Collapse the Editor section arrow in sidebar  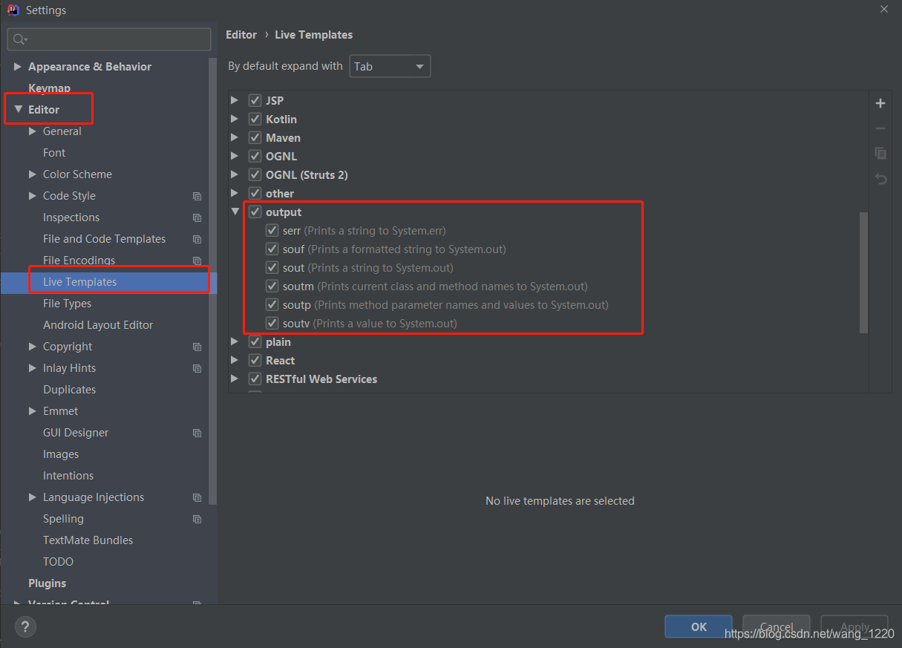[x=19, y=109]
